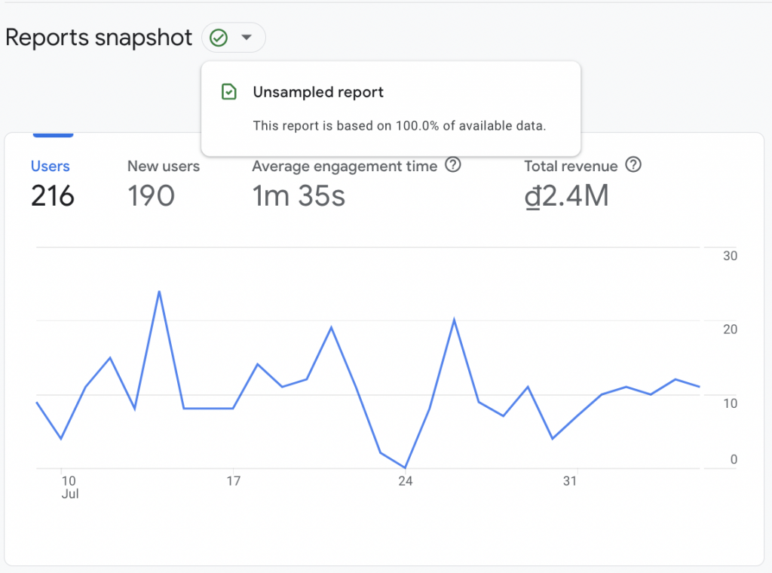The height and width of the screenshot is (573, 772).
Task: Expand the badge dropdown beside Reports snapshot title
Action: click(247, 38)
